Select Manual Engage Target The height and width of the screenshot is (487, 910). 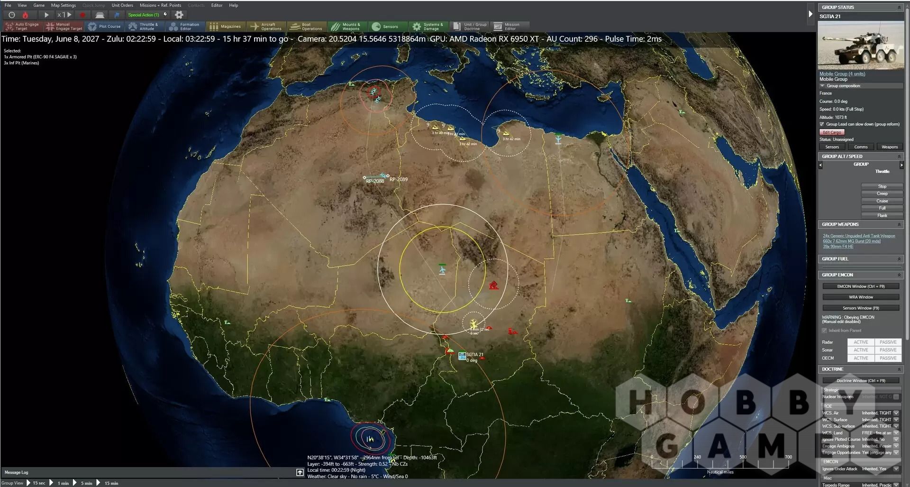point(64,27)
